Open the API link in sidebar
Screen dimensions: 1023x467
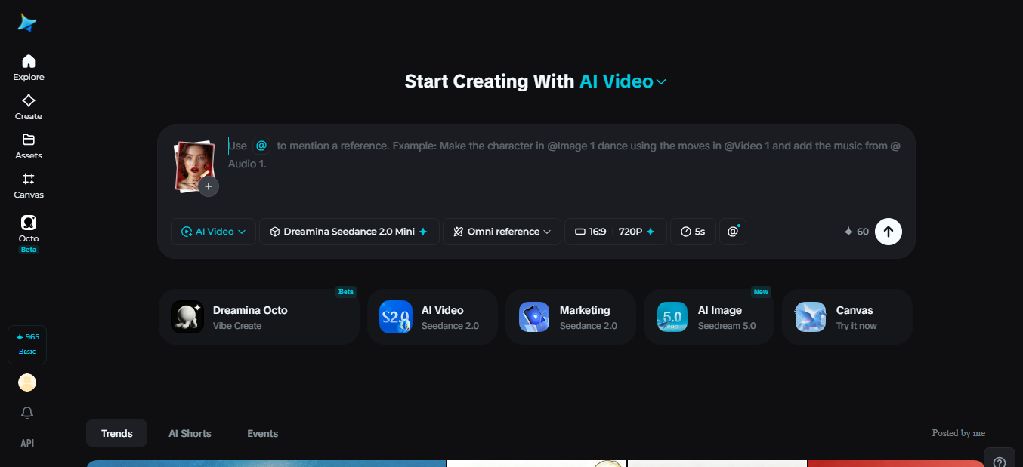click(27, 443)
